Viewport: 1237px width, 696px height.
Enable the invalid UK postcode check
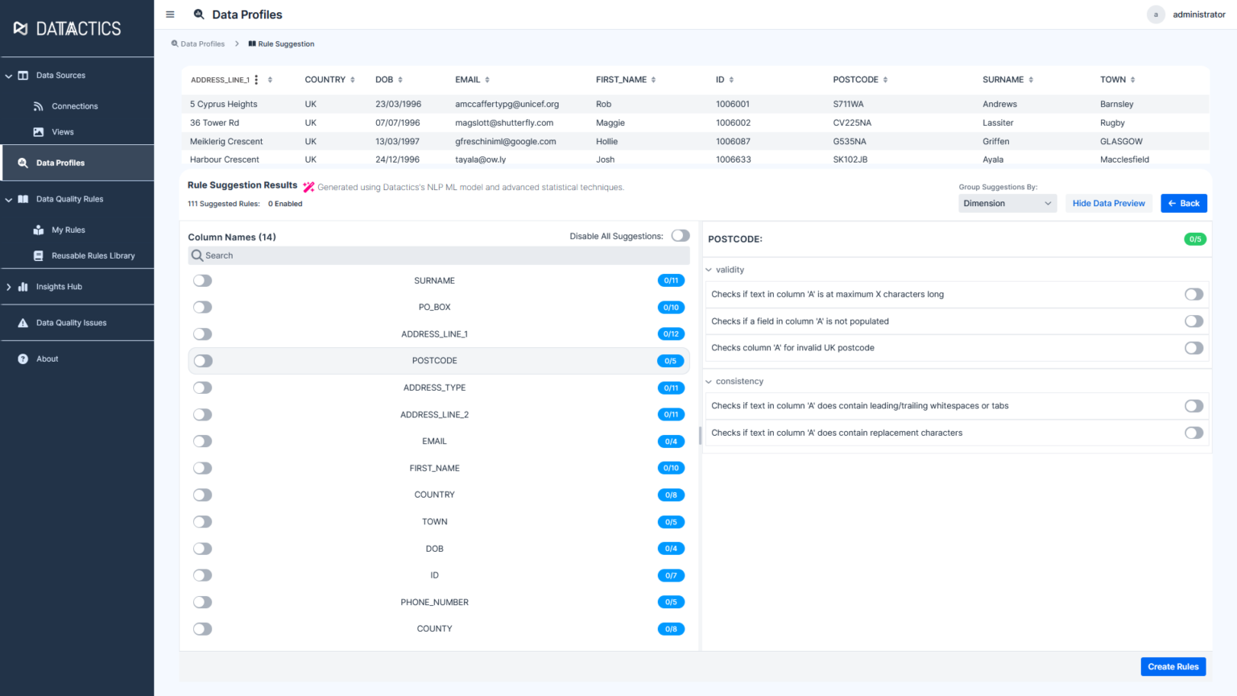pos(1194,347)
